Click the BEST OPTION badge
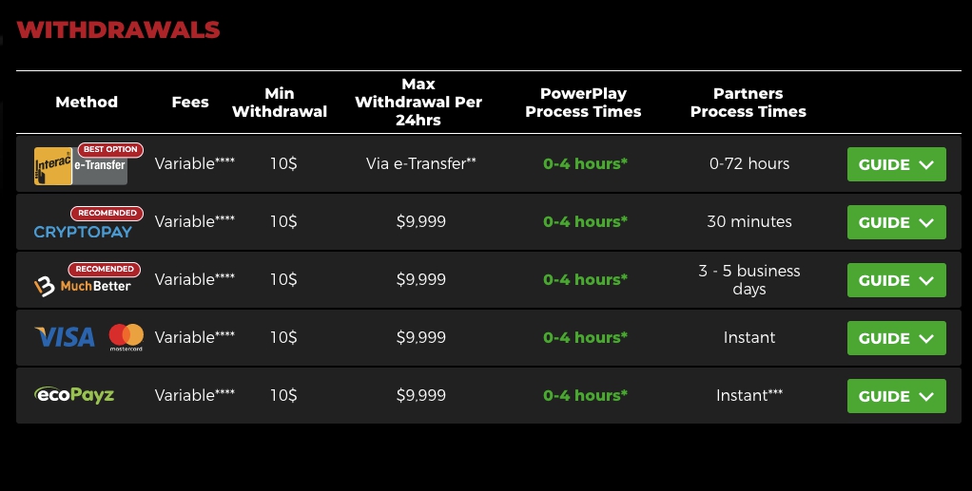972x491 pixels. 110,150
